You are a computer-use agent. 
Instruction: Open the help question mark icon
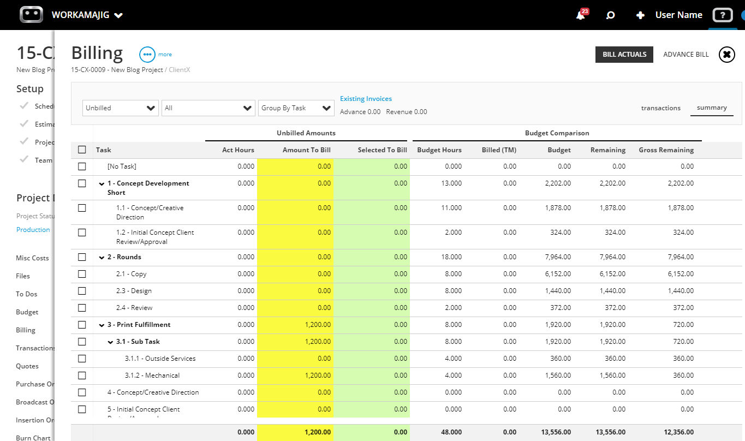[x=723, y=15]
